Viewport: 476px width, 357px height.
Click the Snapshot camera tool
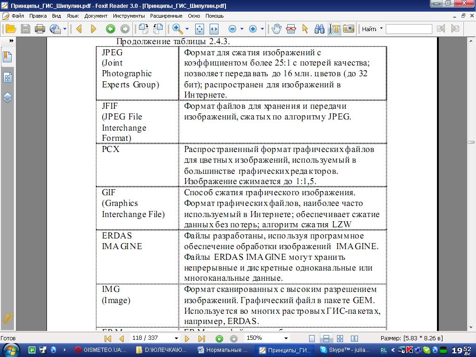coord(349,29)
